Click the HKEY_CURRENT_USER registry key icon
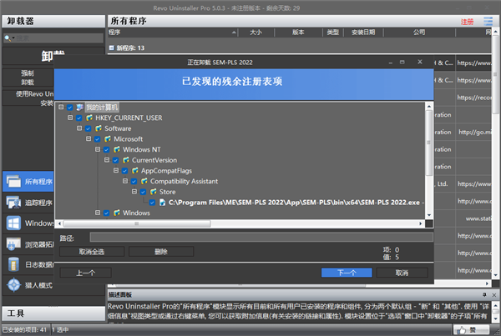This screenshot has height=336, width=501. click(x=89, y=118)
